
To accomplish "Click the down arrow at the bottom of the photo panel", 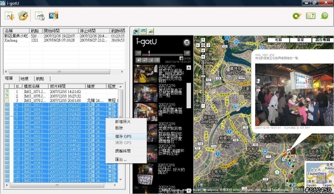I will [x=189, y=191].
